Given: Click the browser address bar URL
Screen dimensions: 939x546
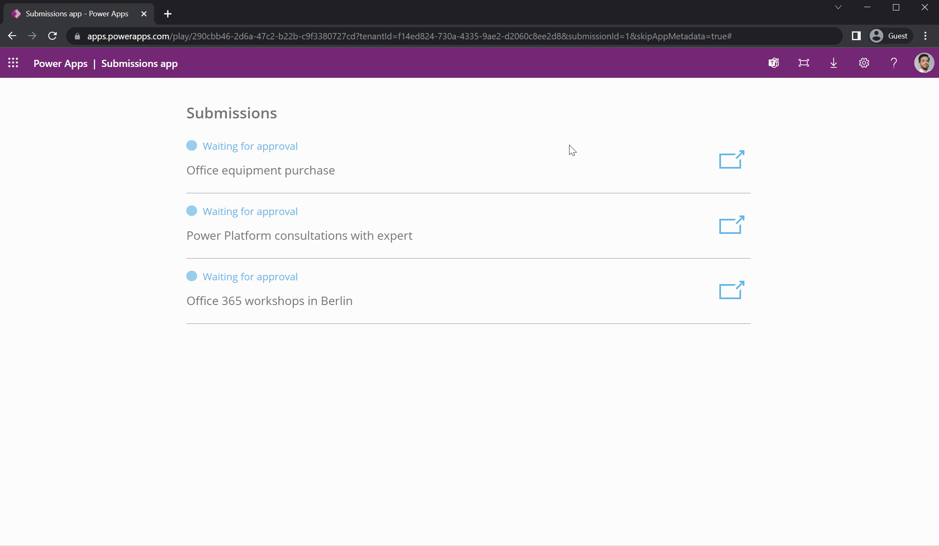Looking at the screenshot, I should tap(409, 36).
